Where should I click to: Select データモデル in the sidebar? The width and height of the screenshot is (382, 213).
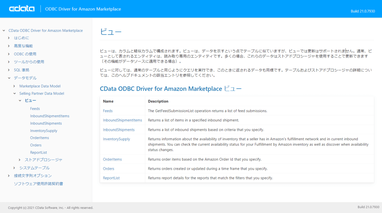25,78
